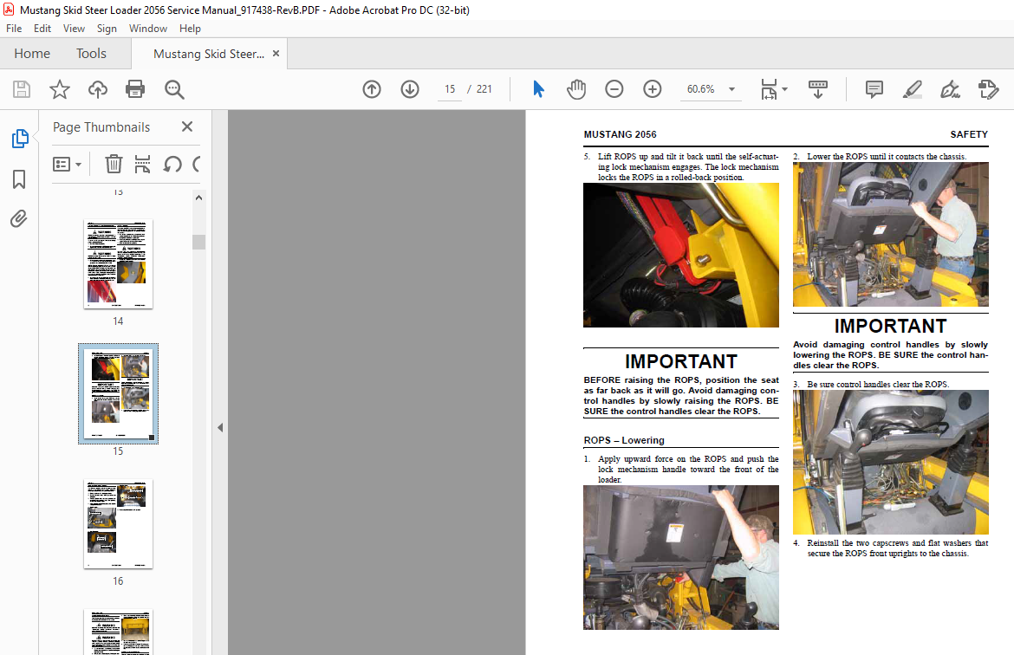Click the scrolling mode keyboard icon
Image resolution: width=1014 pixels, height=655 pixels.
(818, 89)
